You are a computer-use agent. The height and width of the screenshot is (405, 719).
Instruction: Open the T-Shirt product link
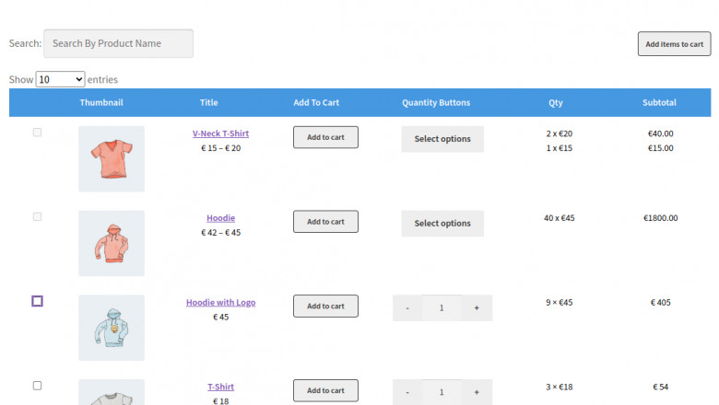point(220,387)
